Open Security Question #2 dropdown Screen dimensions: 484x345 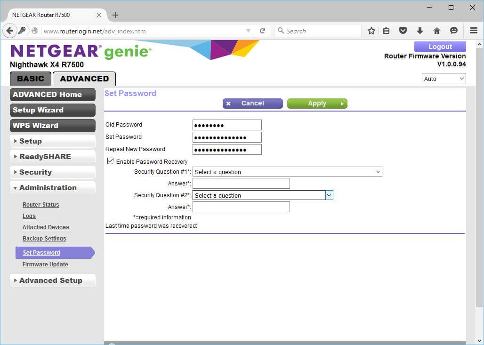pos(263,195)
